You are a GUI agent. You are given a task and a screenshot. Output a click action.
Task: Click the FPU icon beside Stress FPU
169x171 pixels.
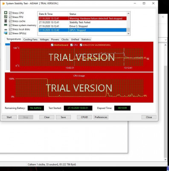[x=6, y=17]
